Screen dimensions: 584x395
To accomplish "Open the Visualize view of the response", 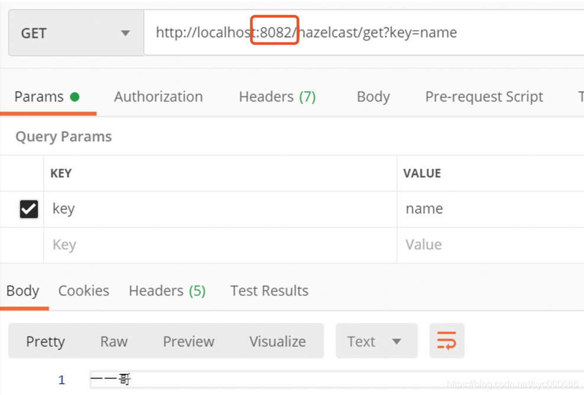I will click(277, 341).
